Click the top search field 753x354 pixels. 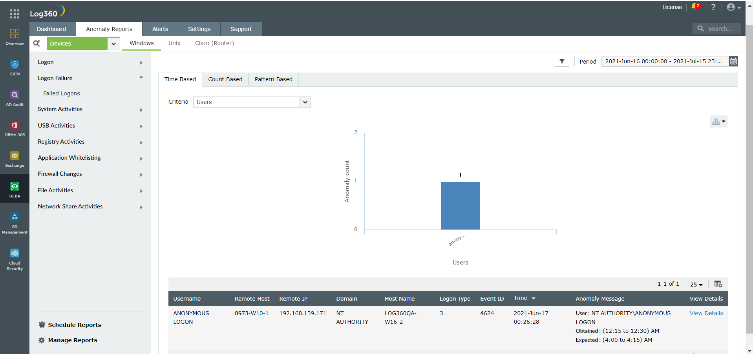pyautogui.click(x=716, y=28)
